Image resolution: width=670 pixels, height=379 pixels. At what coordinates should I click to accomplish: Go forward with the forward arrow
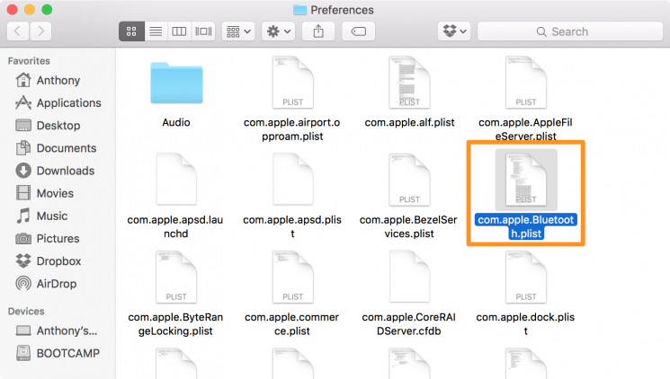[40, 31]
